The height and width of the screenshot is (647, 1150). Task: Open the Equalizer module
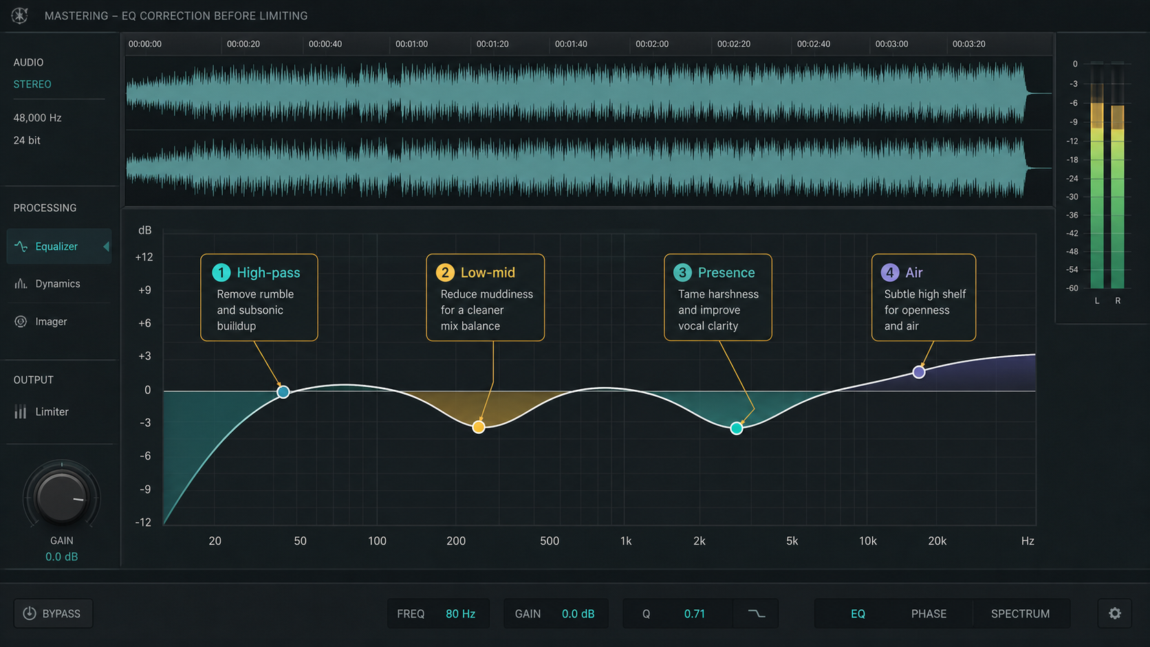tap(59, 246)
